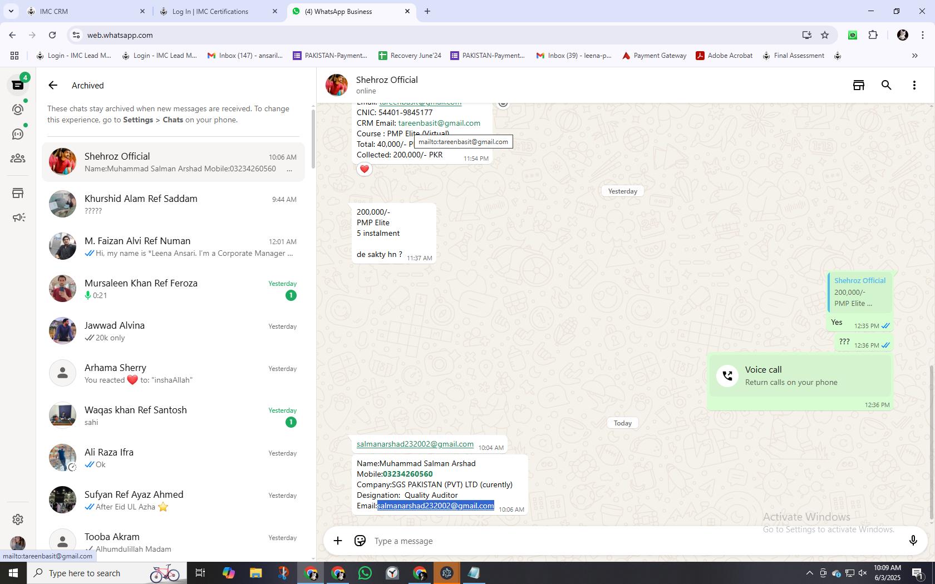Close the IMC CRM tab
The width and height of the screenshot is (935, 584).
point(142,11)
